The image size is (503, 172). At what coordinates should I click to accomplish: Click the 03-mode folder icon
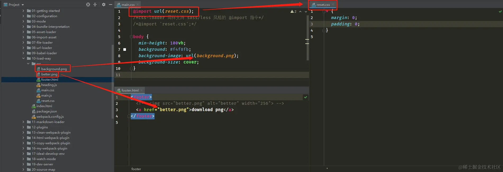[x=29, y=21]
